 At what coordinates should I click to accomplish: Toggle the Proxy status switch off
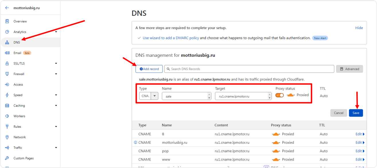279,95
